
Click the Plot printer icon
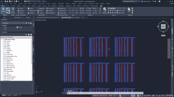(16, 1)
